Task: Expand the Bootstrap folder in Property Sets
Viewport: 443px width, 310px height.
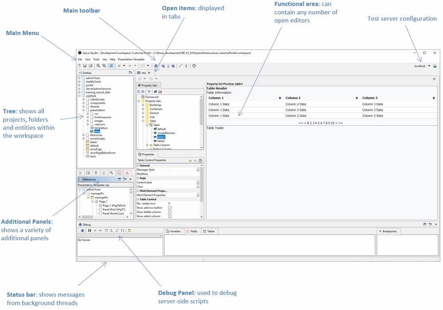Action: [x=143, y=105]
